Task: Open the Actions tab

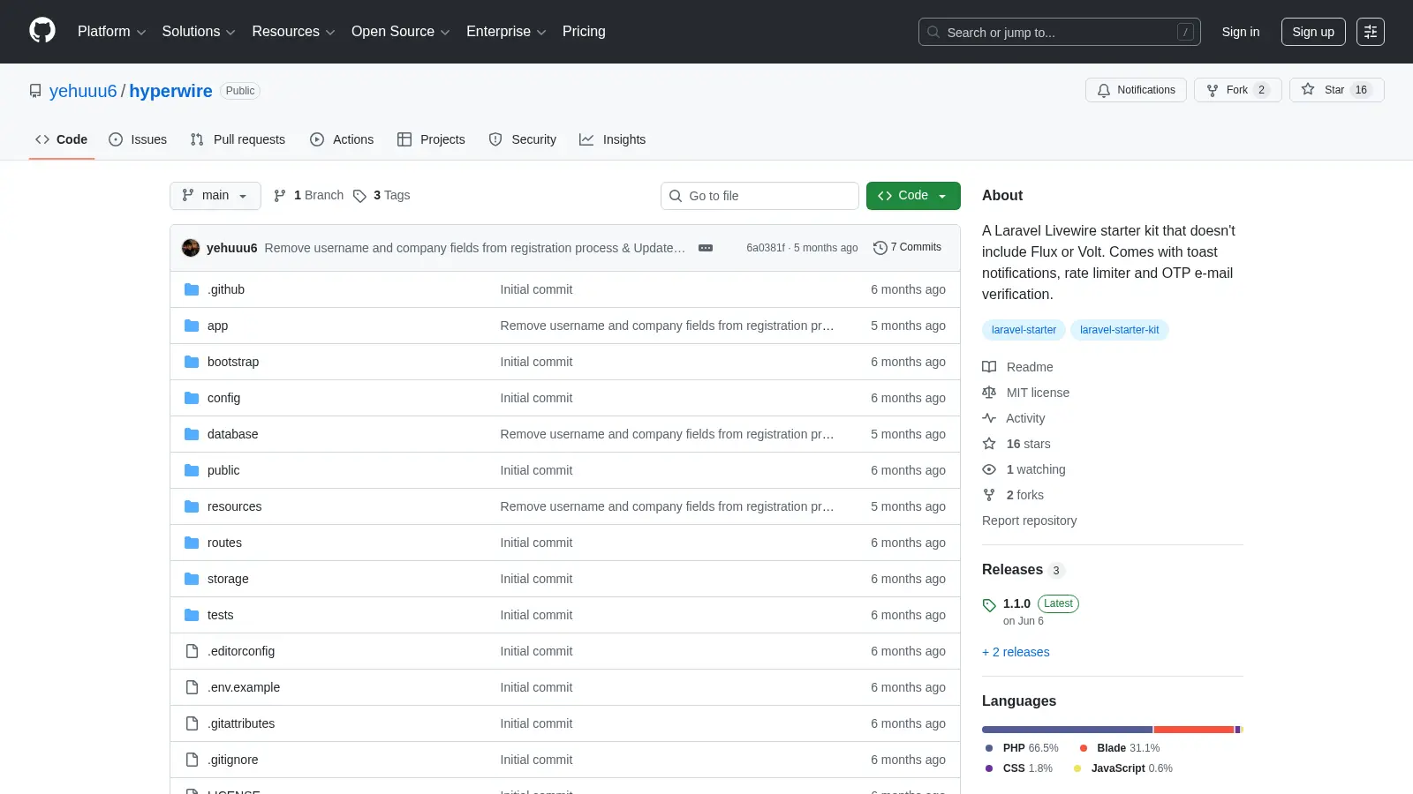Action: [342, 139]
